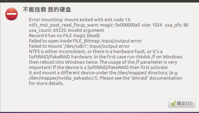Click the ntfs_mst_post_read_fixup_warn message line
This screenshot has height=113, width=199.
point(109,25)
